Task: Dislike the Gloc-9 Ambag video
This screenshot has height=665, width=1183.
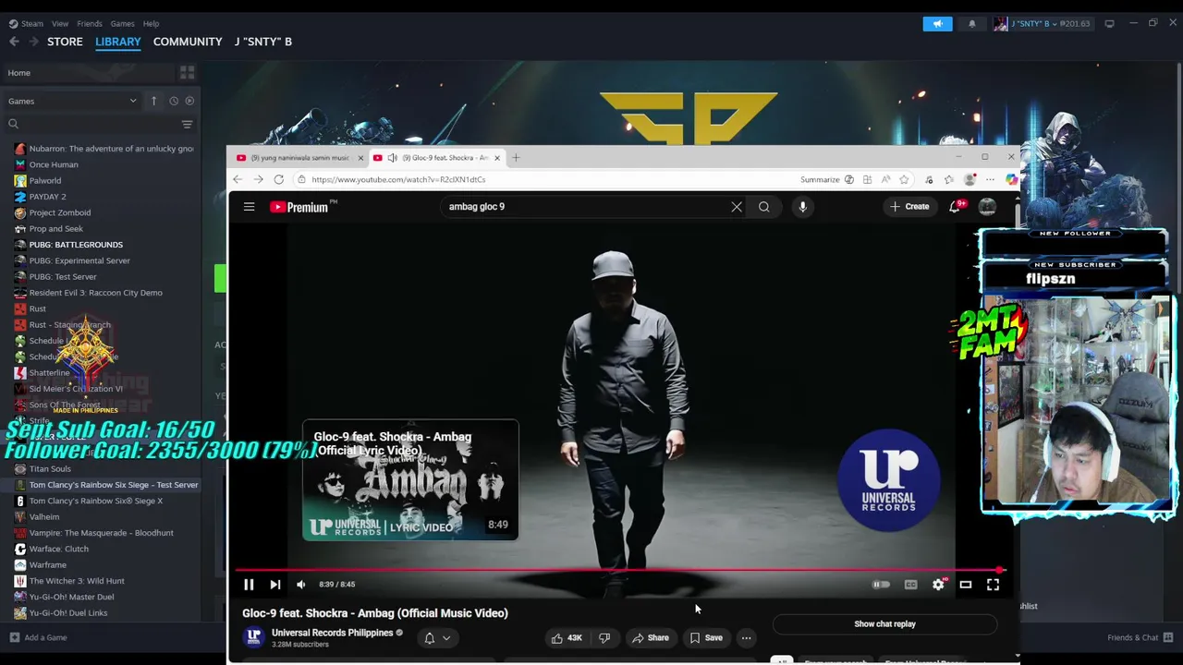Action: tap(604, 638)
